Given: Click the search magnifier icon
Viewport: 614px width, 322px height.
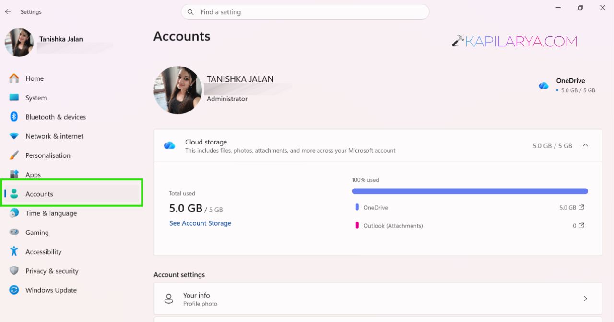Looking at the screenshot, I should tap(190, 12).
